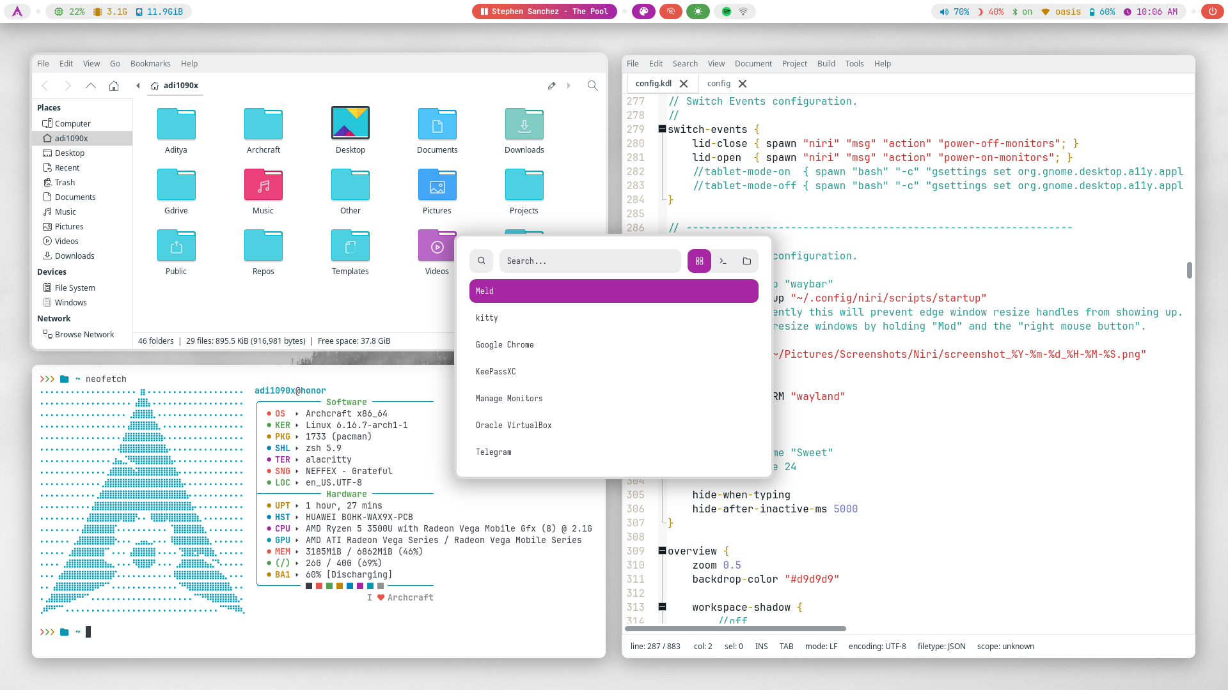Click the theme palette icon in top bar
This screenshot has width=1228, height=690.
(x=643, y=11)
